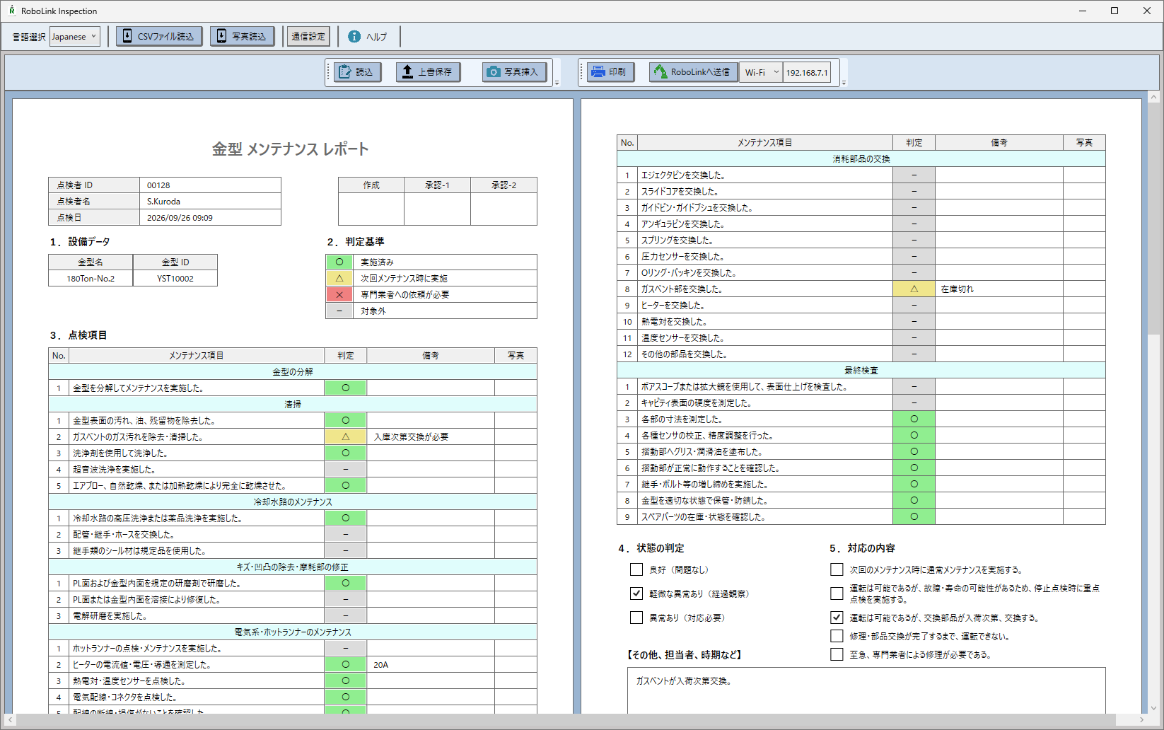Click the green 実施済み legend swatch
This screenshot has width=1164, height=730.
pyautogui.click(x=339, y=262)
